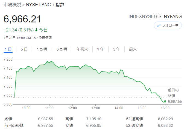This screenshot has width=187, height=132.
Task: Select the 5年 chart tab
Action: (116, 49)
